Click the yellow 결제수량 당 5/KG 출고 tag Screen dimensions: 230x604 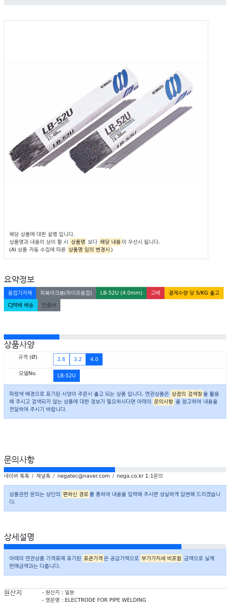[194, 293]
